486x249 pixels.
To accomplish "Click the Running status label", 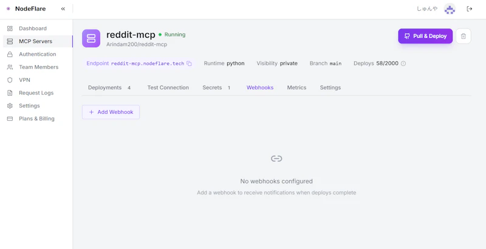I will pyautogui.click(x=175, y=35).
